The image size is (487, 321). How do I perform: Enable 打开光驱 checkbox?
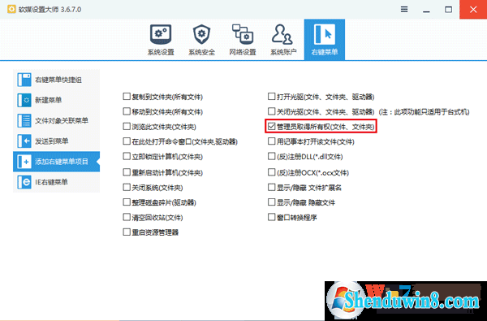(x=271, y=97)
